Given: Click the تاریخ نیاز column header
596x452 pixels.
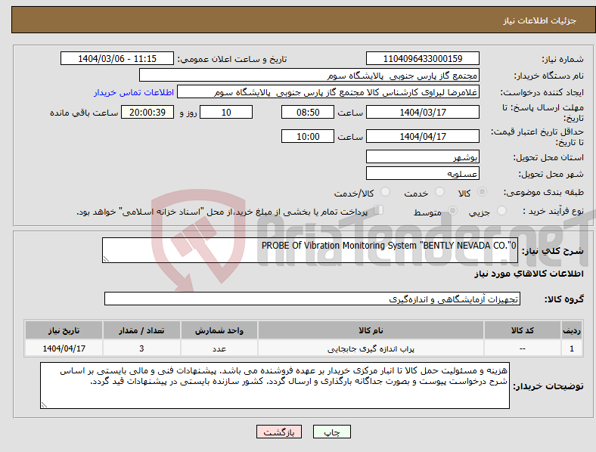Looking at the screenshot, I should pyautogui.click(x=64, y=330).
